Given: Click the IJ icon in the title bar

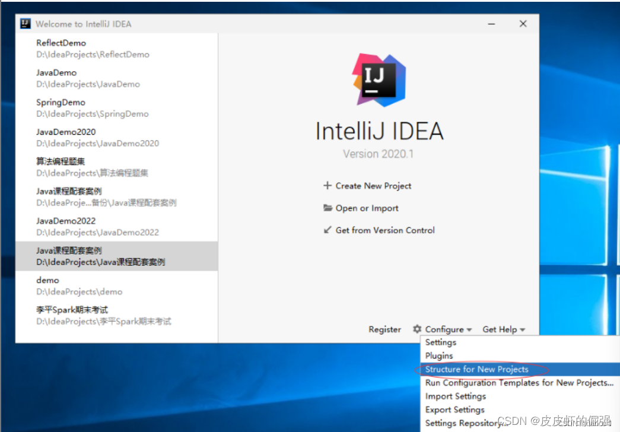Looking at the screenshot, I should 26,24.
